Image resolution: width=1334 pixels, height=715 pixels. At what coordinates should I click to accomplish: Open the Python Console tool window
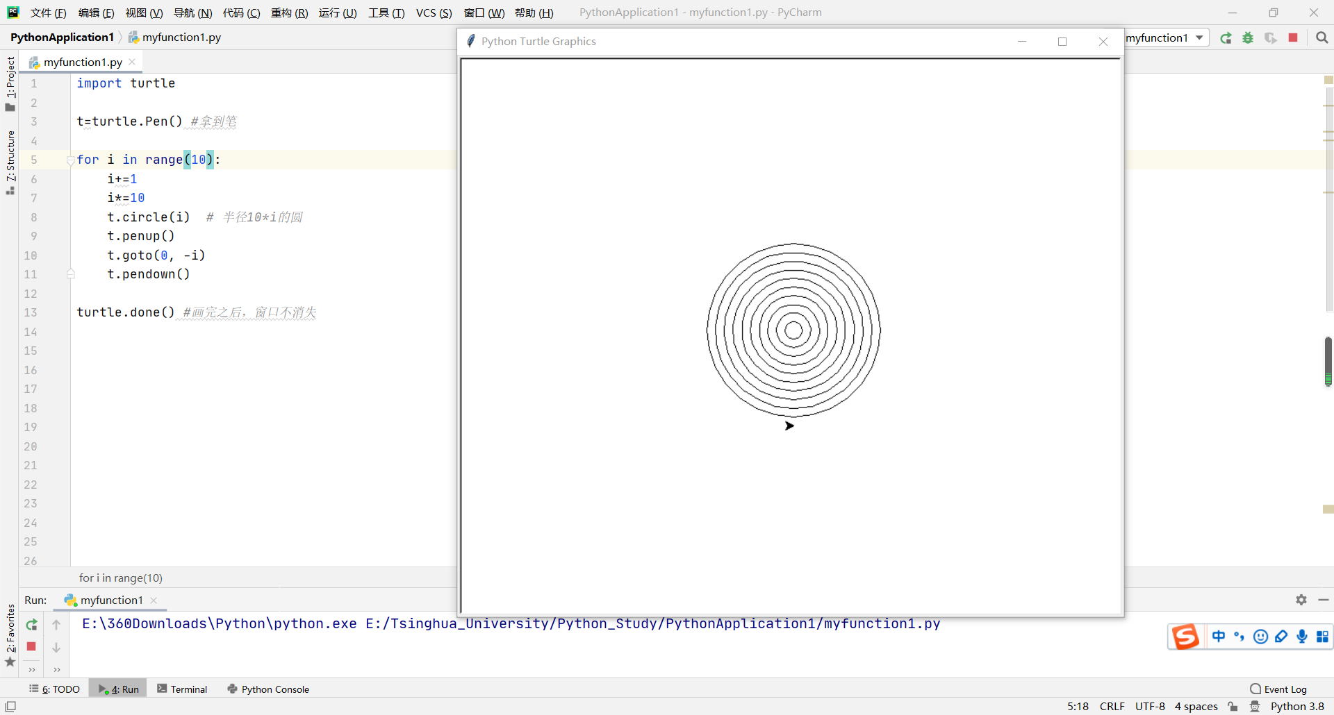point(268,689)
